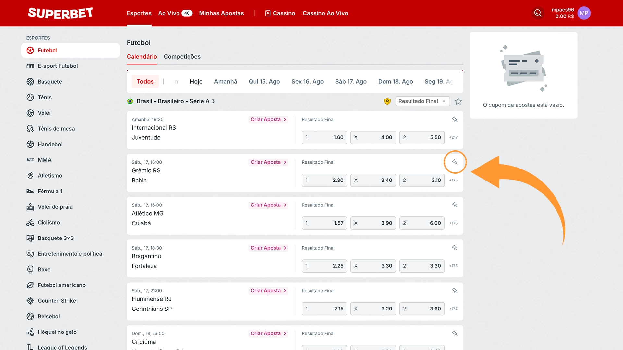This screenshot has height=350, width=623.
Task: Open Ao Vivo live section
Action: click(175, 13)
